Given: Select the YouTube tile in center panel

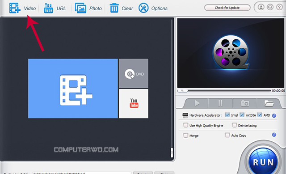Looking at the screenshot, I should [x=134, y=103].
